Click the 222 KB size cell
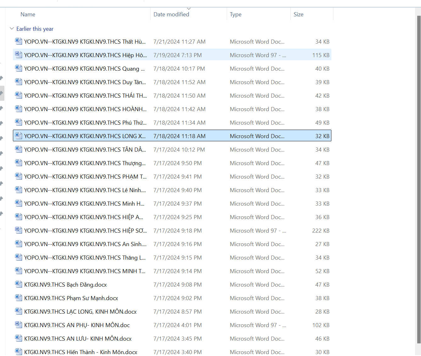This screenshot has height=356, width=421. 321,231
